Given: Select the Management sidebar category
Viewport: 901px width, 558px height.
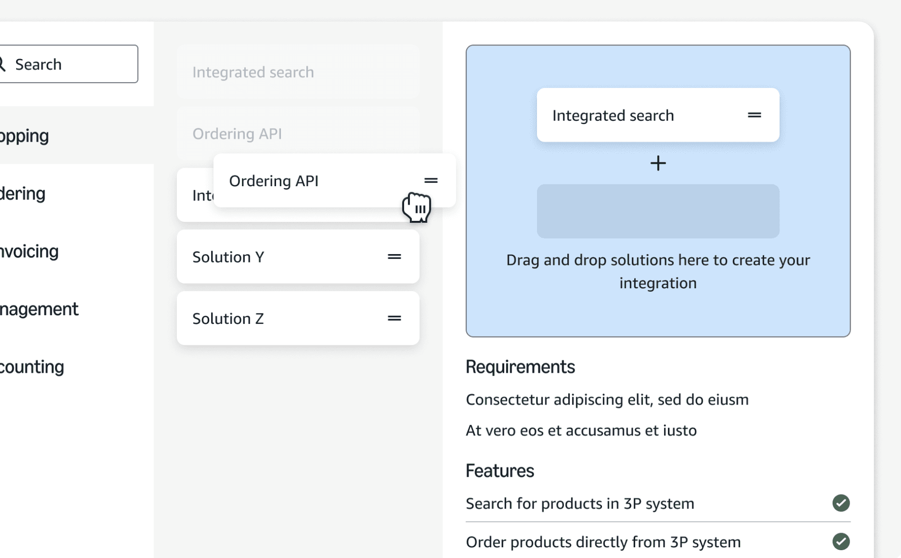Looking at the screenshot, I should click(39, 309).
